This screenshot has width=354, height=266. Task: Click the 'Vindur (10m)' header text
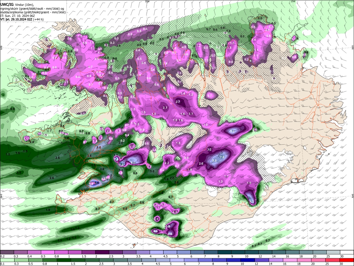pos(24,4)
